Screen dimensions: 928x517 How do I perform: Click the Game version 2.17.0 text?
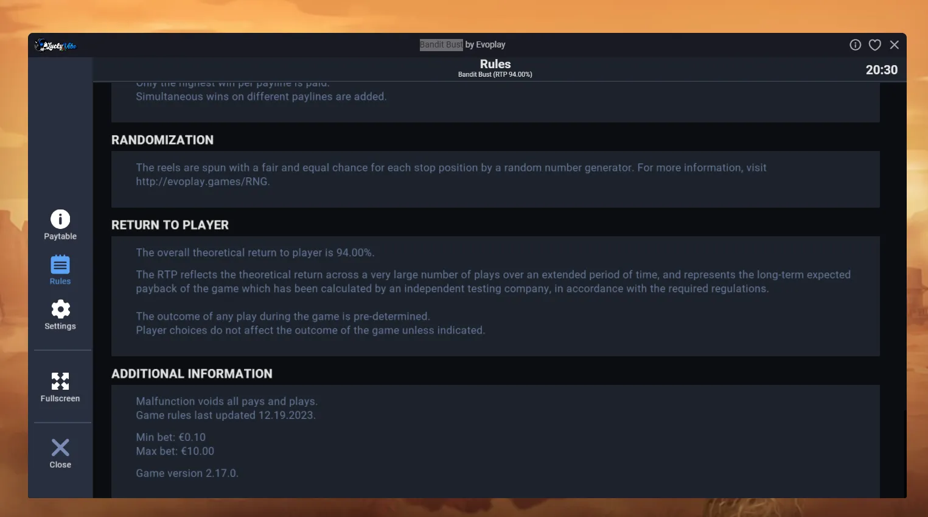187,473
